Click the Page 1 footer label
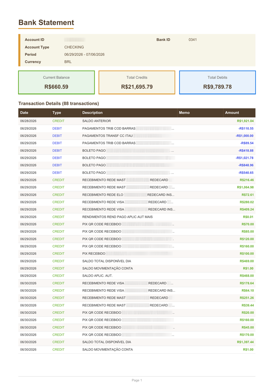Image resolution: width=274 pixels, height=388 pixels. [137, 380]
